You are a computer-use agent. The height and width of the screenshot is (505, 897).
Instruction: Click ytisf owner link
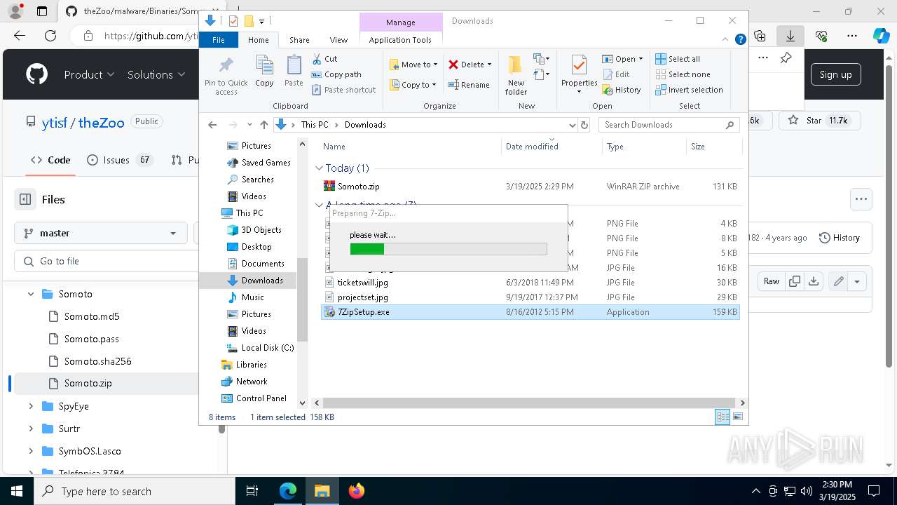(54, 123)
